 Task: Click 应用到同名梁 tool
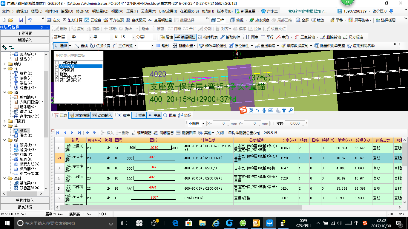(x=361, y=46)
